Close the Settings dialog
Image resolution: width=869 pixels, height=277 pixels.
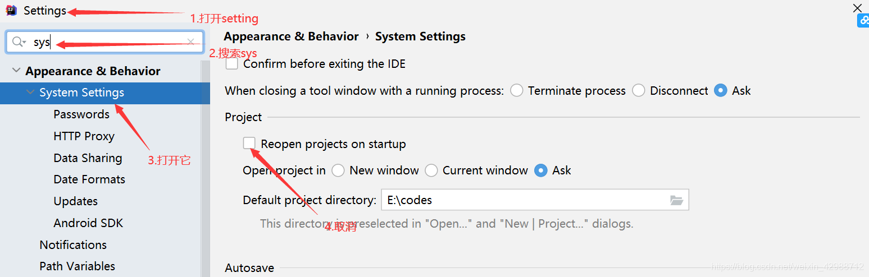click(857, 8)
